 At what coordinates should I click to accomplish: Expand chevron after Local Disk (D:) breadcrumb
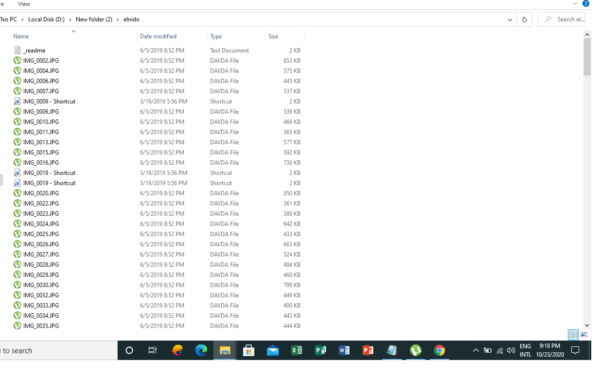pos(71,19)
